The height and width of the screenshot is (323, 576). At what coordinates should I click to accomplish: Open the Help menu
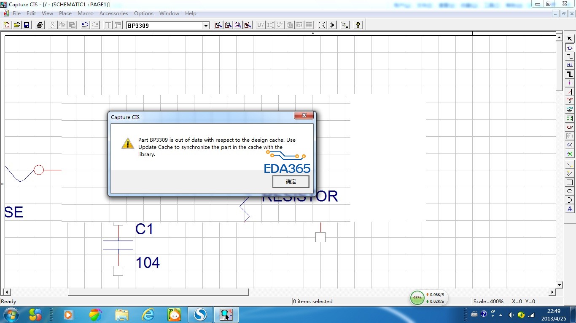pos(191,13)
